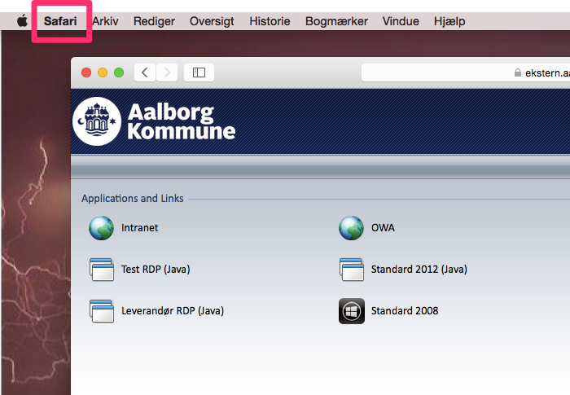Go forward to the next page
Screen dimensions: 570x395
(x=167, y=72)
